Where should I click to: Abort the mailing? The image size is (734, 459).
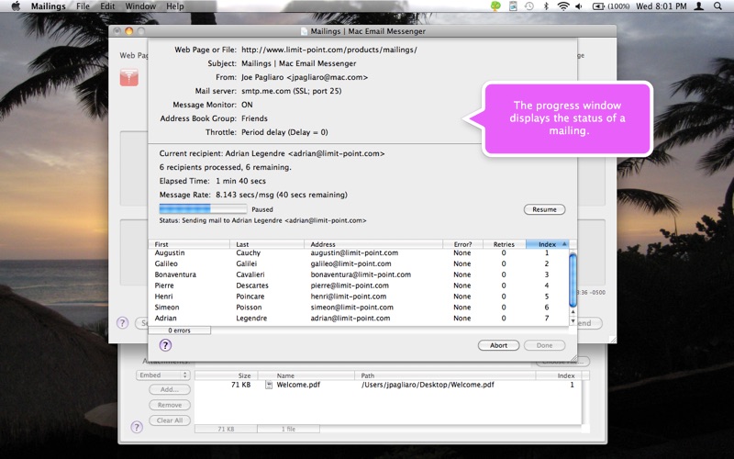click(498, 345)
